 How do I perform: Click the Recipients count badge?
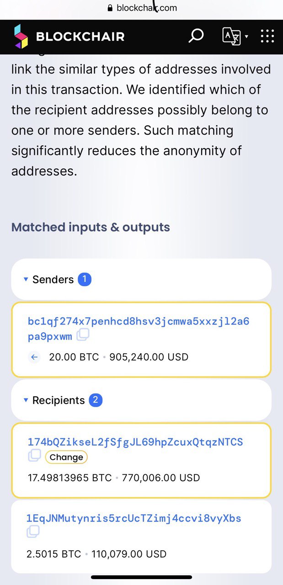click(x=96, y=400)
